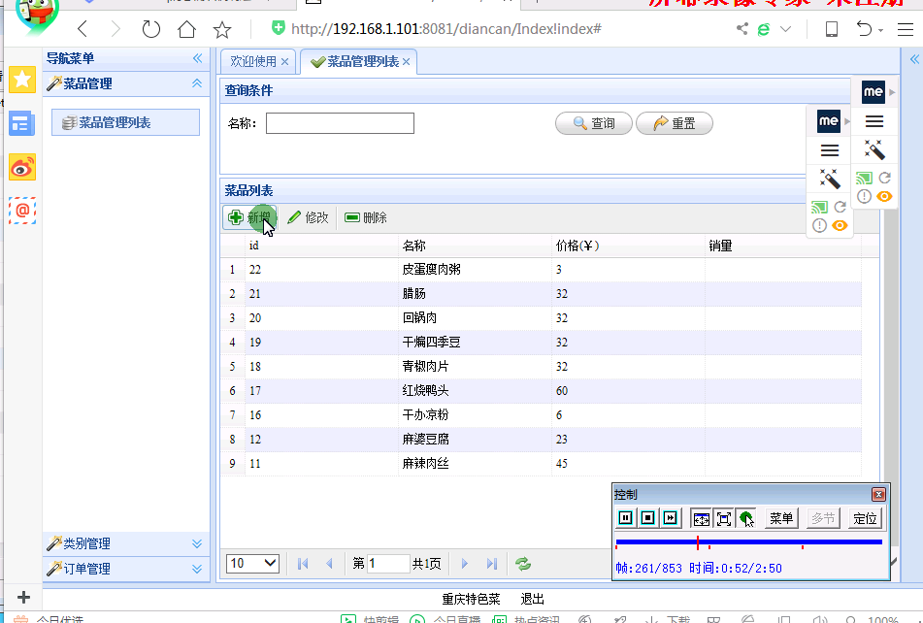Open the blue news sidebar icon

[22, 123]
